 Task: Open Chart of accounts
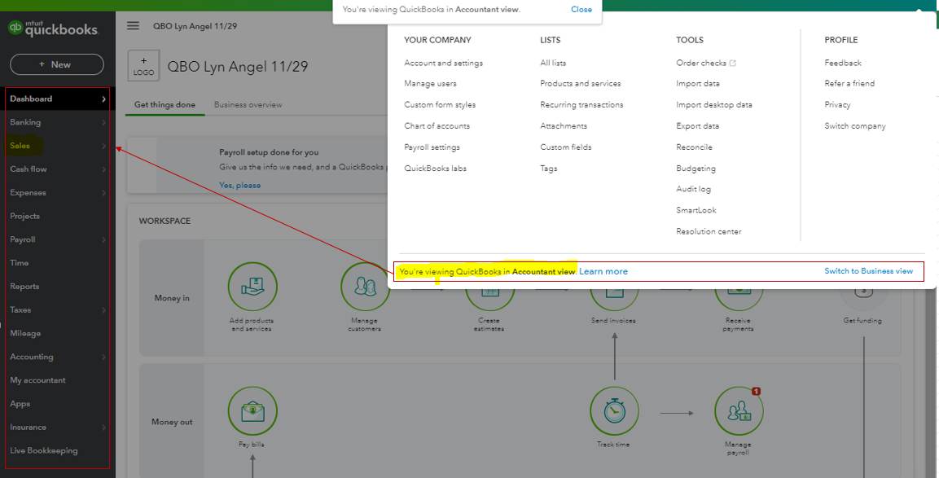[x=437, y=125]
